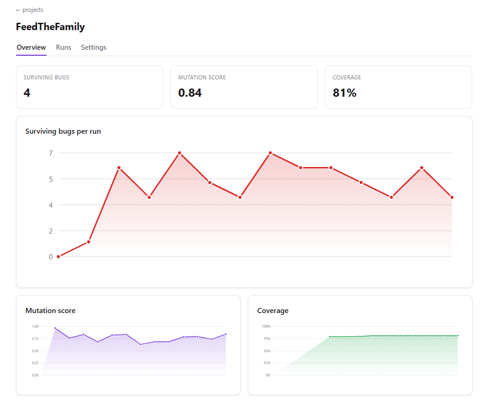
Task: Select first data point at 0 bugs
Action: pyautogui.click(x=58, y=256)
